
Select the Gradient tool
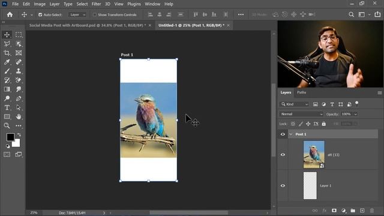click(7, 89)
